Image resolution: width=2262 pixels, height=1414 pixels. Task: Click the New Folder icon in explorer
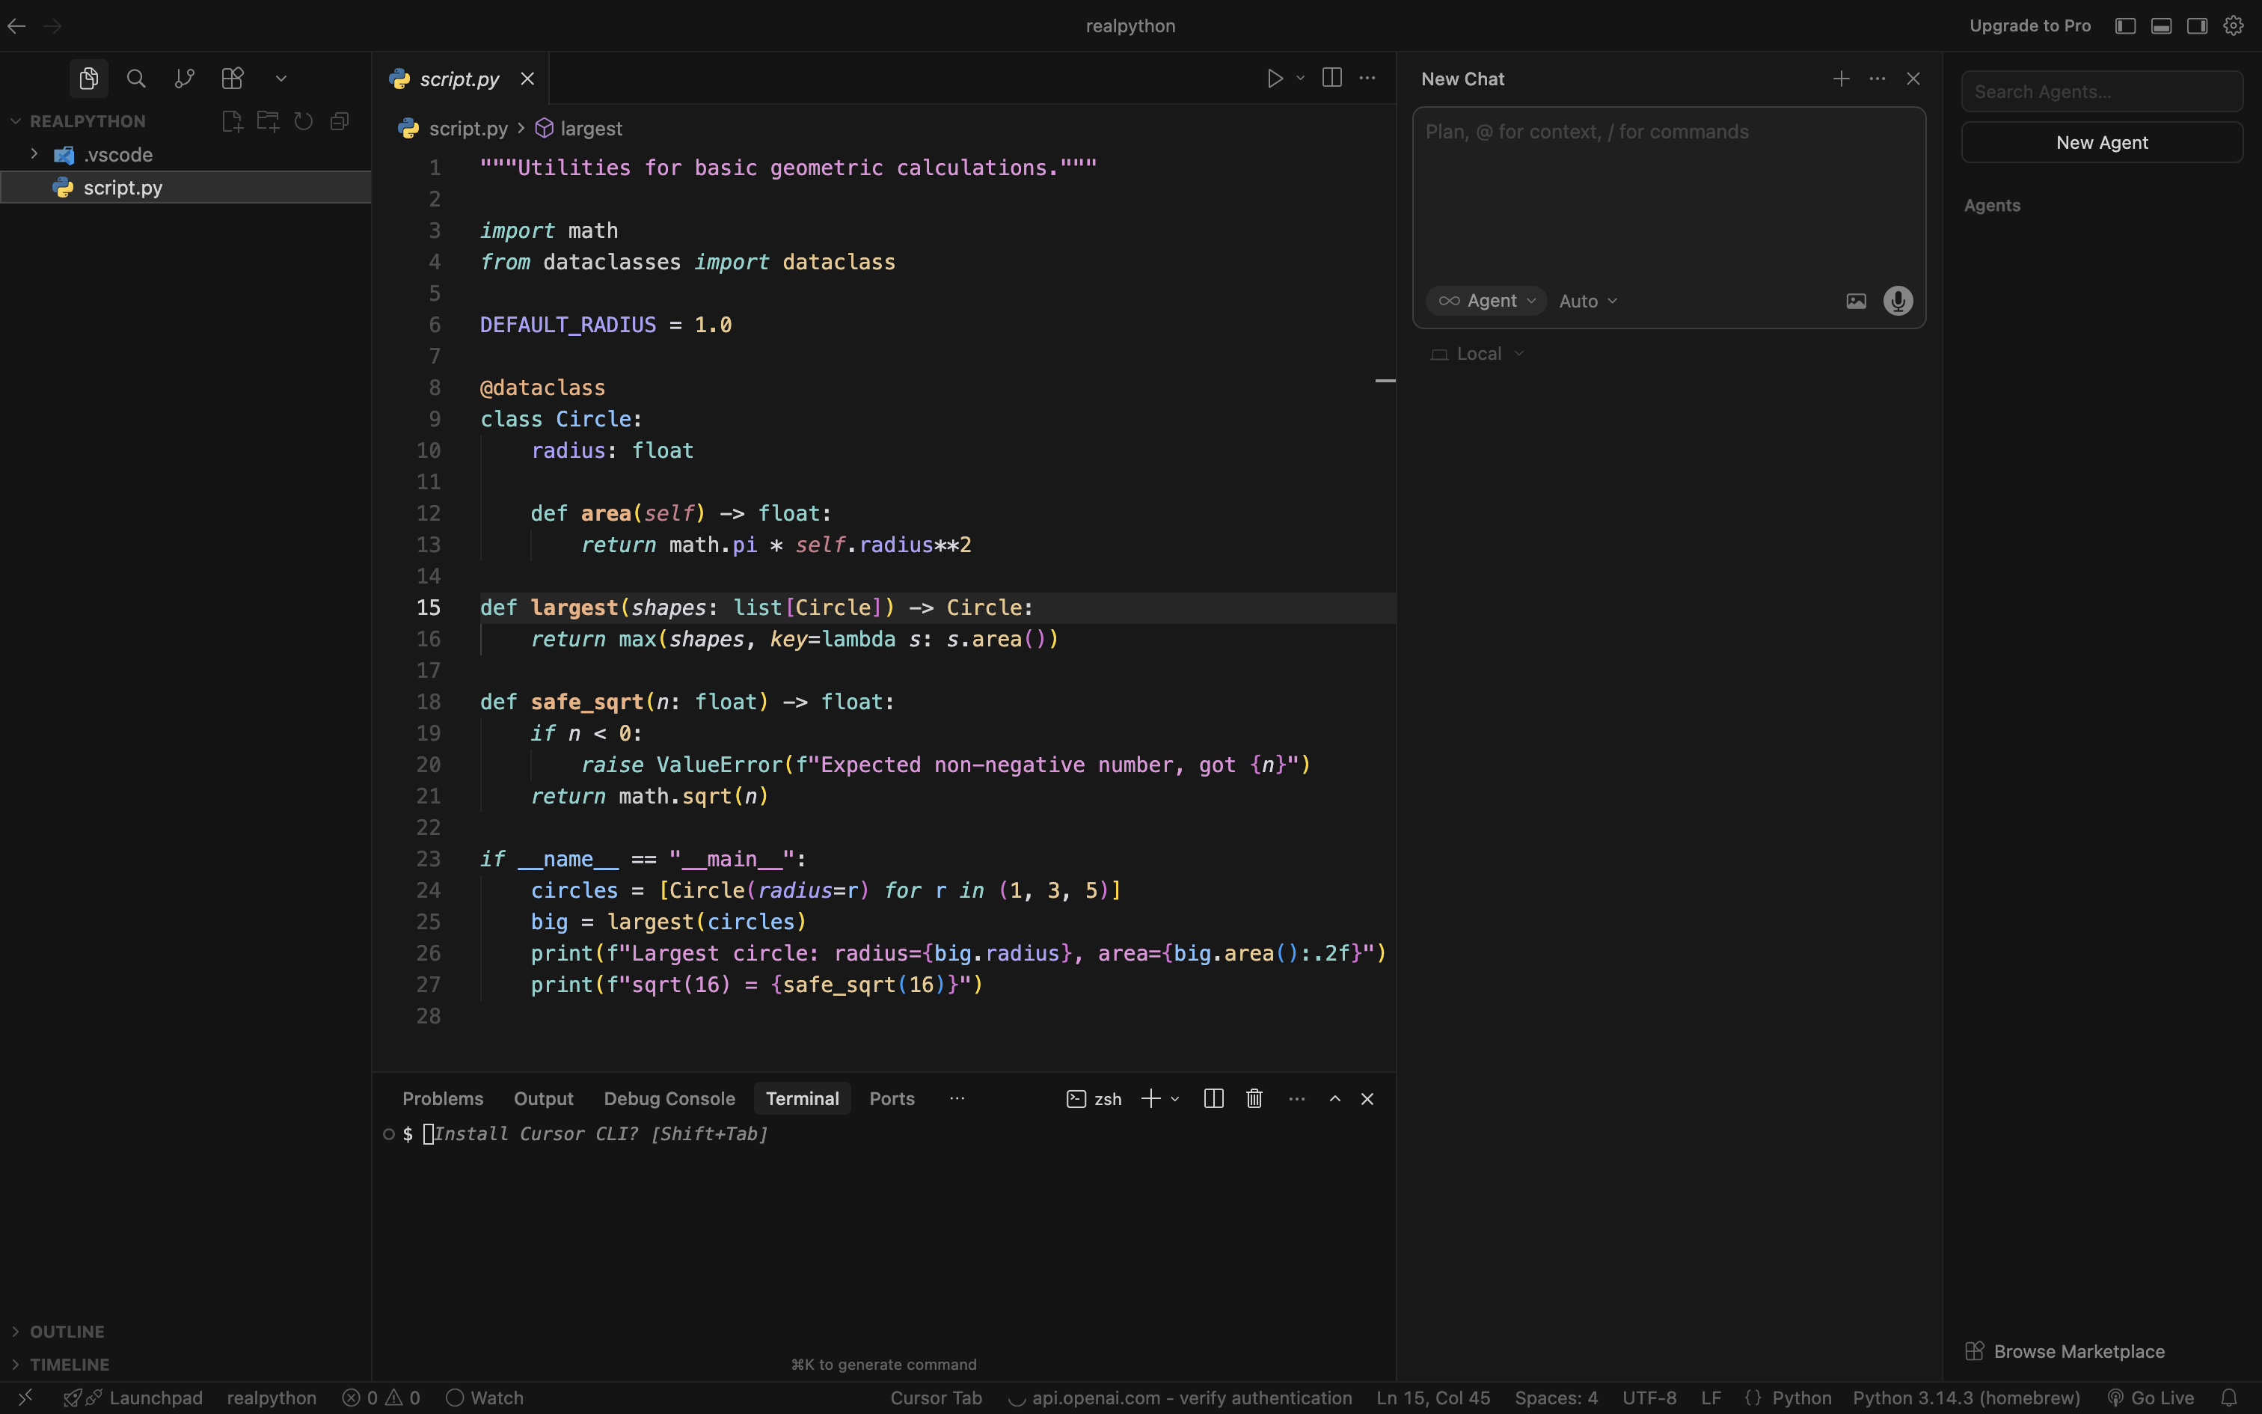pos(269,121)
